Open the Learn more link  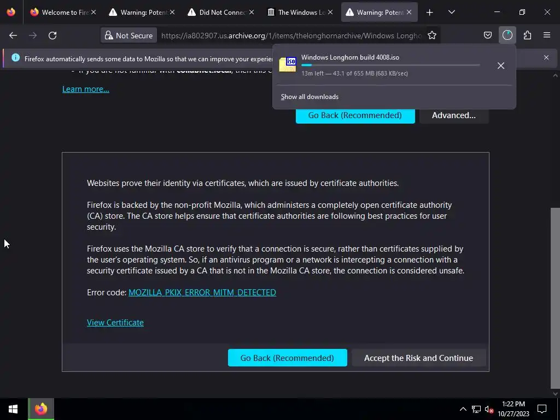[86, 89]
